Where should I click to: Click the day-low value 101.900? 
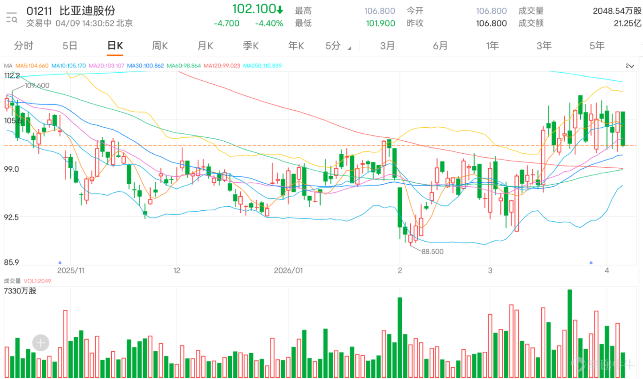(x=381, y=23)
